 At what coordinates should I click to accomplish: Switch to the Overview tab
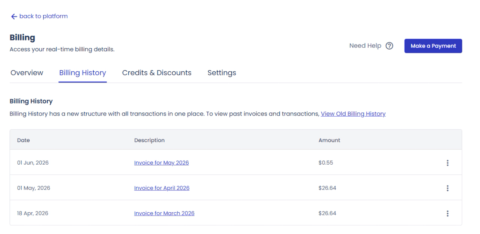pos(27,73)
